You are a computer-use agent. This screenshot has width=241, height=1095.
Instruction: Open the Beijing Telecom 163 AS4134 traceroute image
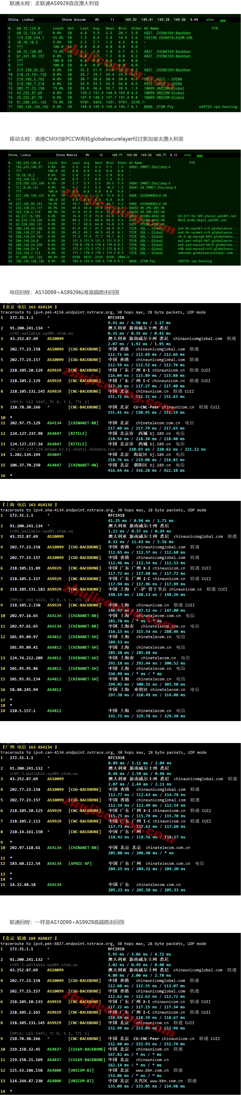pos(120,392)
